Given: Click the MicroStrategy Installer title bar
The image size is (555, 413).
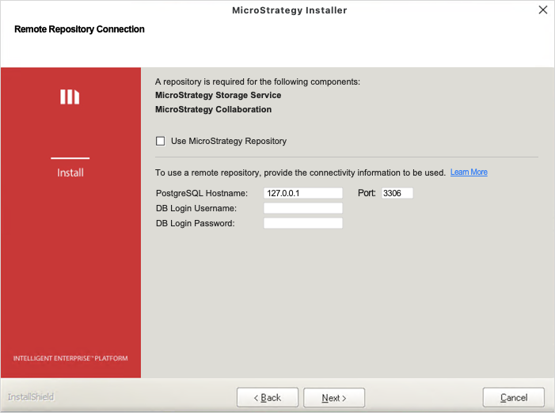Looking at the screenshot, I should click(289, 10).
